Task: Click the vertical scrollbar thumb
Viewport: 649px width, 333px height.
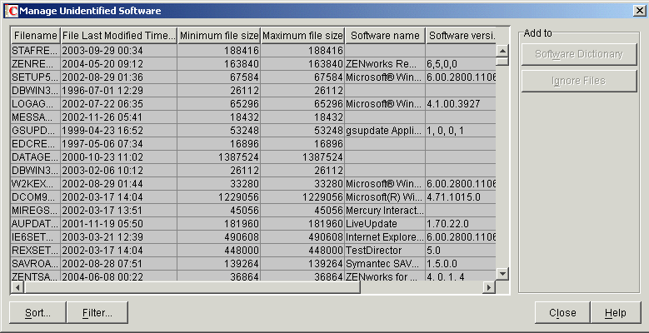Action: point(502,62)
